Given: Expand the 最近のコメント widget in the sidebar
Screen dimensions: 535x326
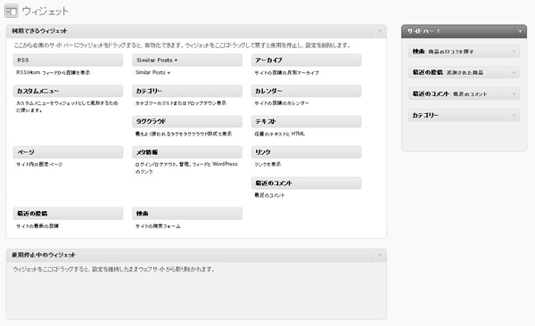Looking at the screenshot, I should (x=514, y=94).
